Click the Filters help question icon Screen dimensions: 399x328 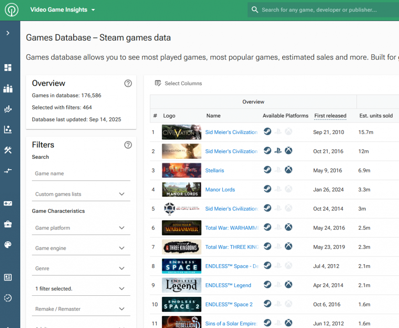[128, 145]
